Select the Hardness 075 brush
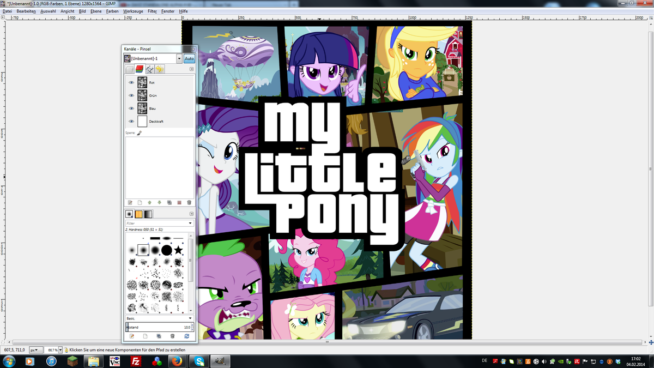 (155, 250)
